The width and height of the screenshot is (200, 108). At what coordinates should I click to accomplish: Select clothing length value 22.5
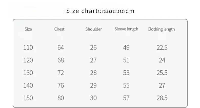click(162, 48)
